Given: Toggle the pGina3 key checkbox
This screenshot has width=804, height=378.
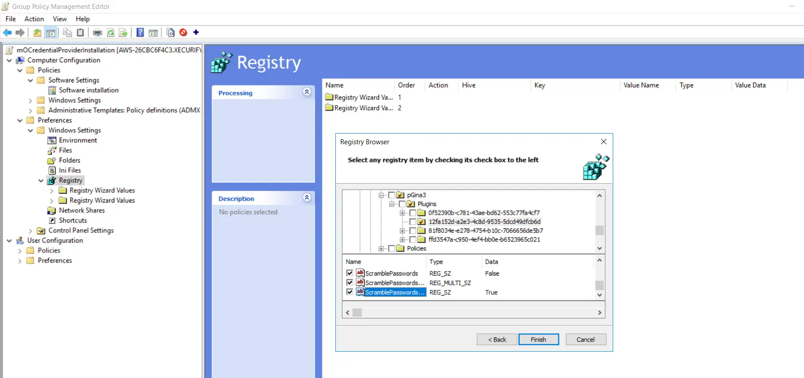Looking at the screenshot, I should 392,195.
